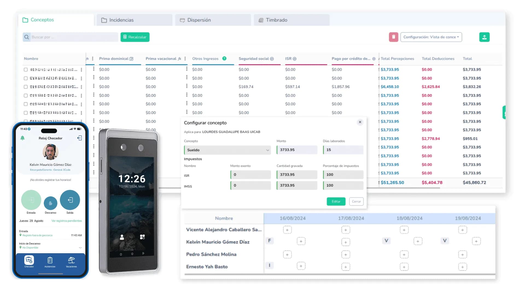Viewport: 525px width, 295px height.
Task: Expand the Concepto Sueldo dropdown
Action: 227,150
